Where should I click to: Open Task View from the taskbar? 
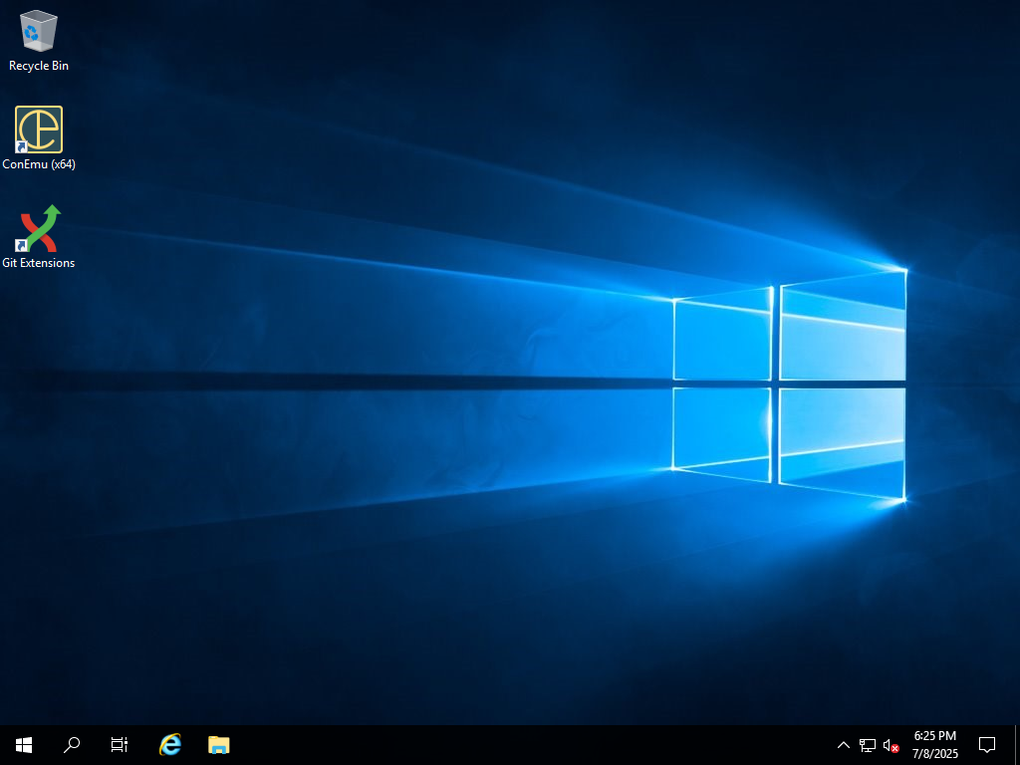(x=120, y=745)
